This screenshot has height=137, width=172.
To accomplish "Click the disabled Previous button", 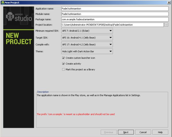I will pos(109,132).
